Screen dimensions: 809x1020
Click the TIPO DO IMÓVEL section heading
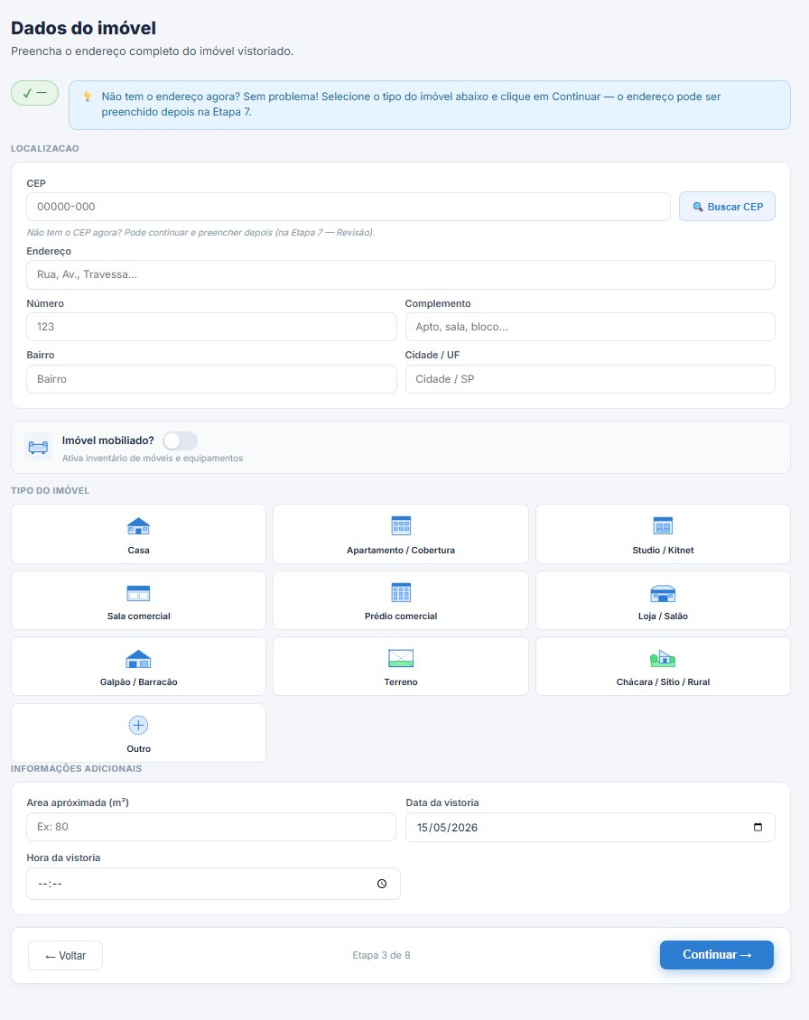51,490
